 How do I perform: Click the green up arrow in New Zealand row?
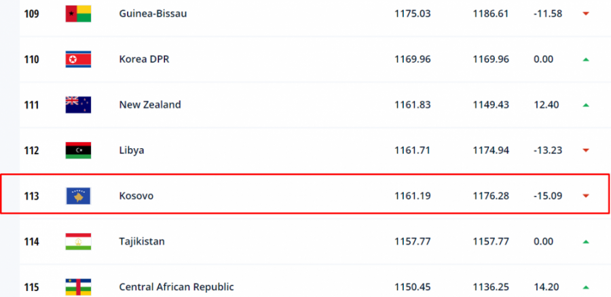pos(585,105)
